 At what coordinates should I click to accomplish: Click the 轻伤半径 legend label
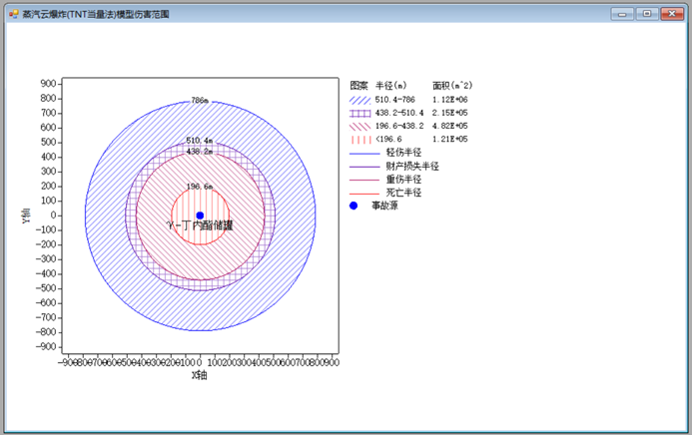403,153
